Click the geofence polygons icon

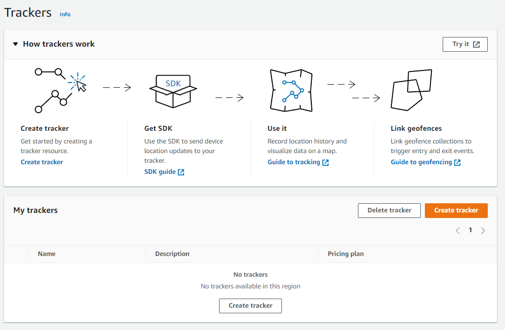411,90
